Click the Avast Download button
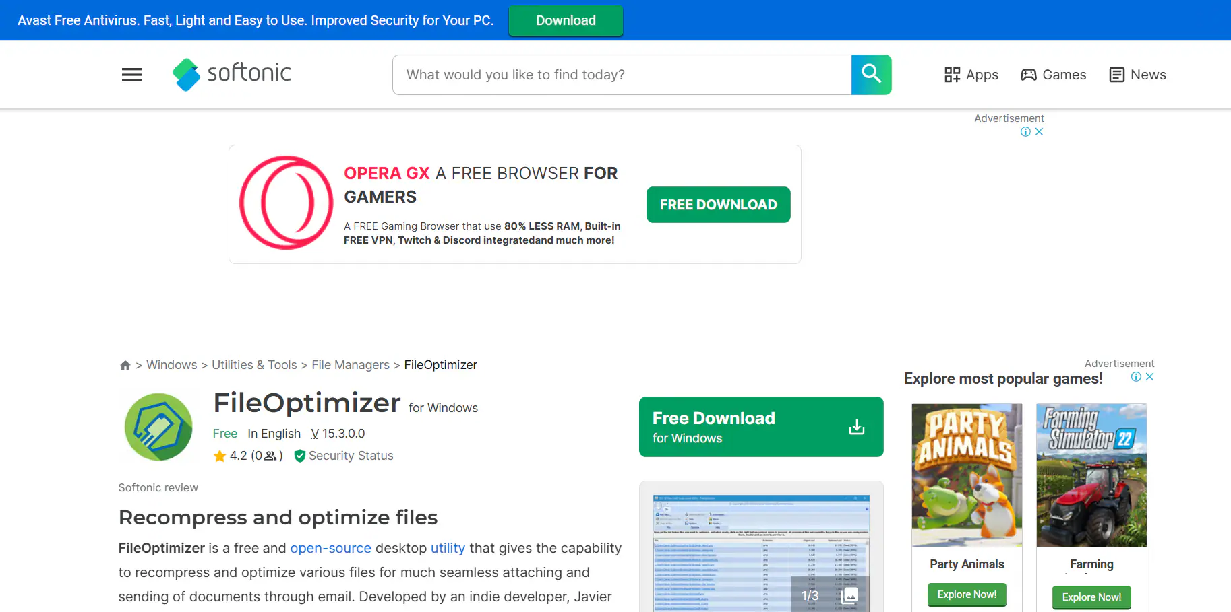This screenshot has width=1231, height=612. pyautogui.click(x=566, y=20)
